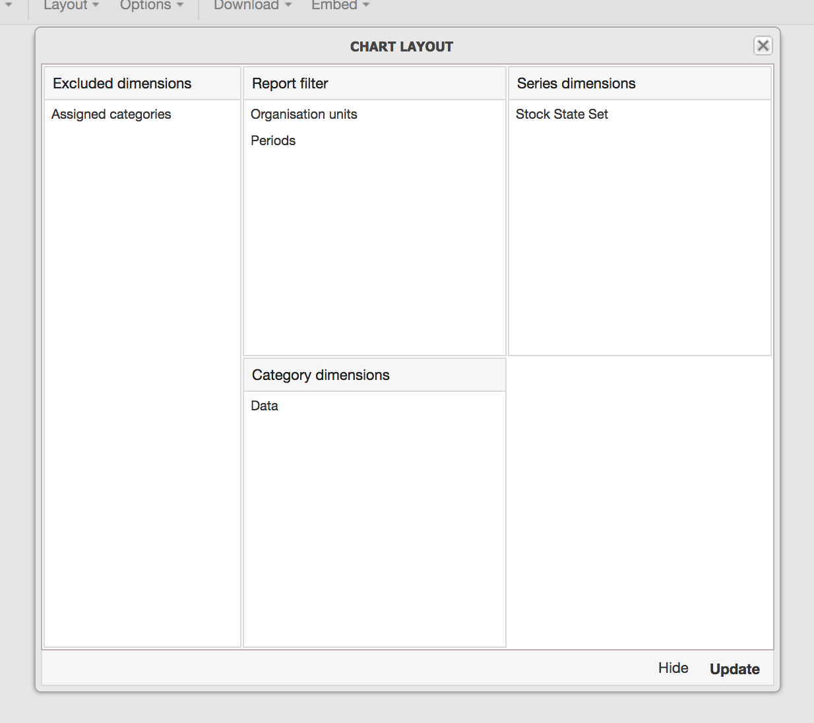Screen dimensions: 814x723
Task: Click the Chart Layout title bar
Action: click(x=401, y=47)
